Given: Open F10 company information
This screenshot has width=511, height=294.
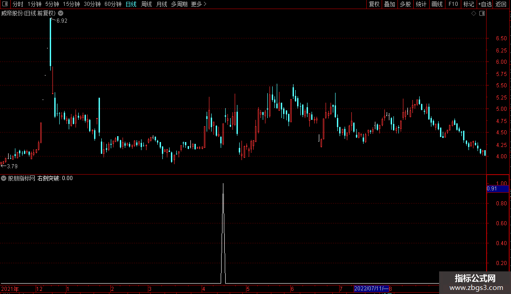Looking at the screenshot, I should click(453, 4).
